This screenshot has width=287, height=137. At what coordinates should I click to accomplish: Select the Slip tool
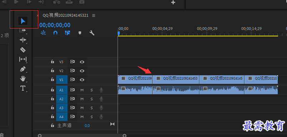tap(23, 59)
